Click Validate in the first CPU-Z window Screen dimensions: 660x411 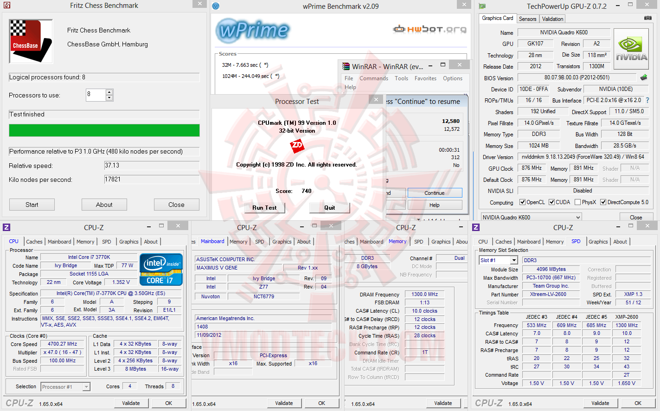(131, 403)
